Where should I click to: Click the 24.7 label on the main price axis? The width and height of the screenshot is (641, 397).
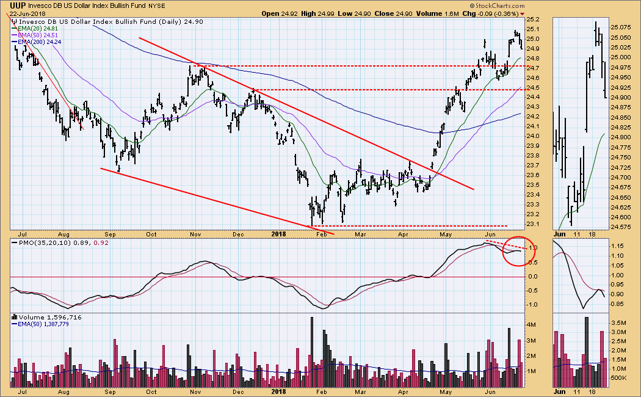pyautogui.click(x=533, y=68)
